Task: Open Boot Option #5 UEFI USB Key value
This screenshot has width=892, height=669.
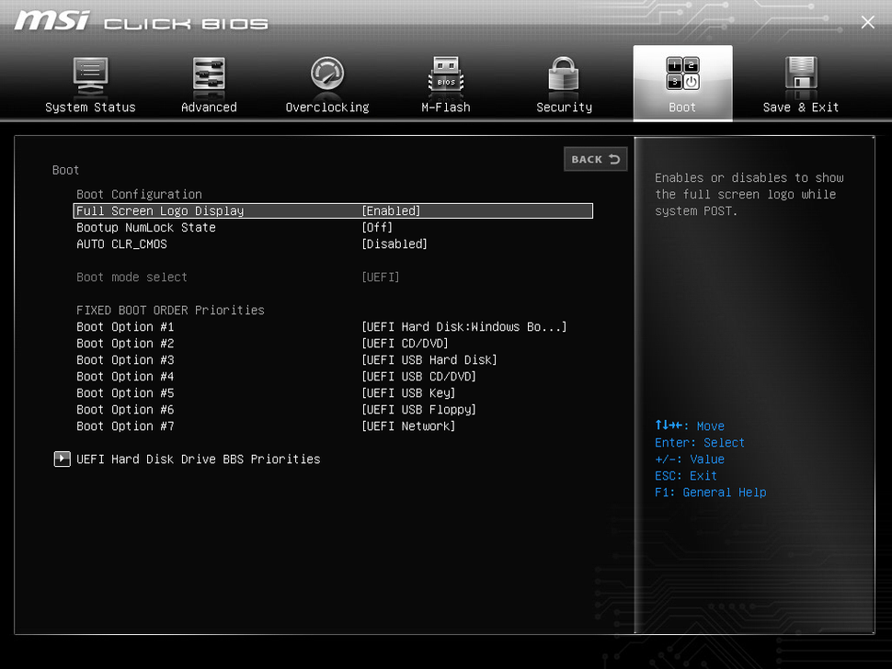Action: (x=408, y=392)
